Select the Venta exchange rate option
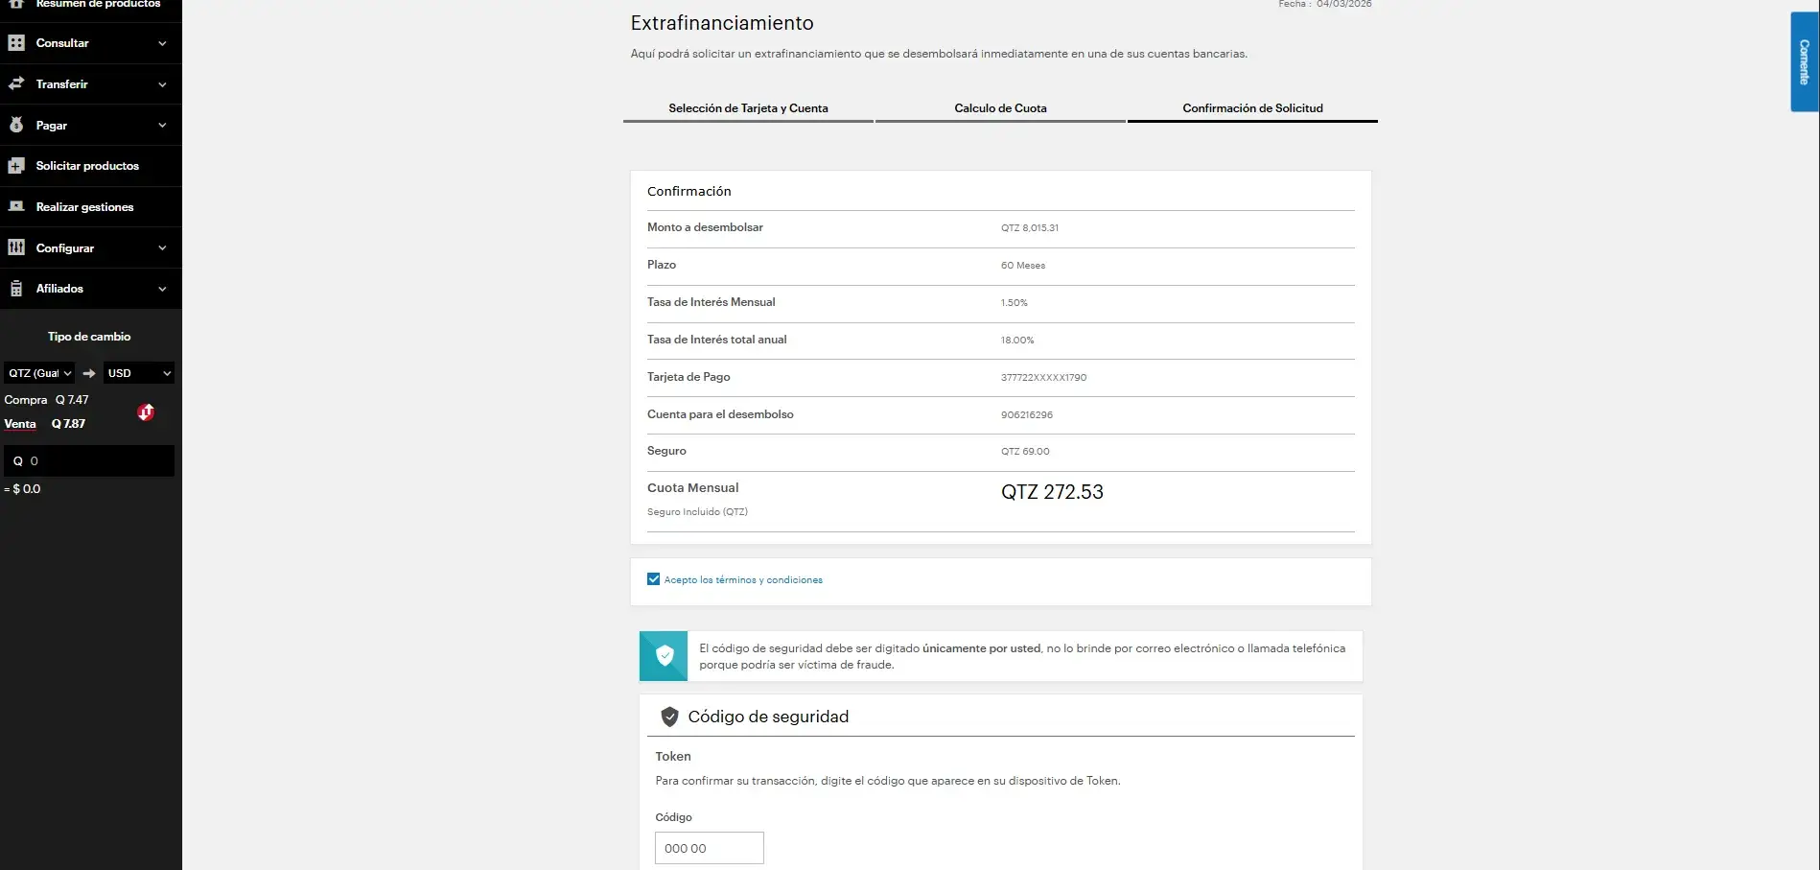The width and height of the screenshot is (1820, 870). (20, 424)
